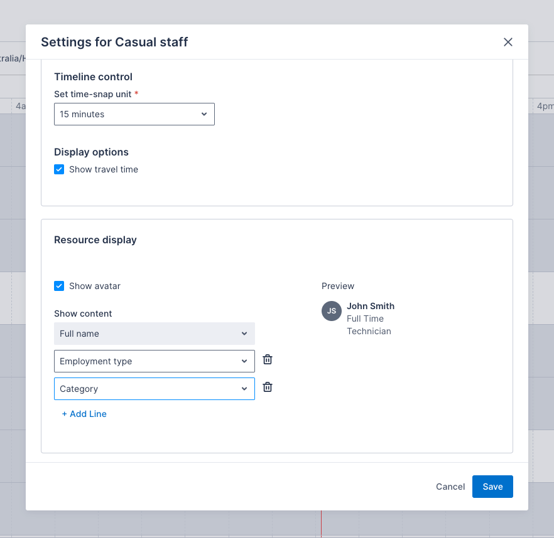This screenshot has width=554, height=538.
Task: Cancel the settings changes
Action: point(450,487)
